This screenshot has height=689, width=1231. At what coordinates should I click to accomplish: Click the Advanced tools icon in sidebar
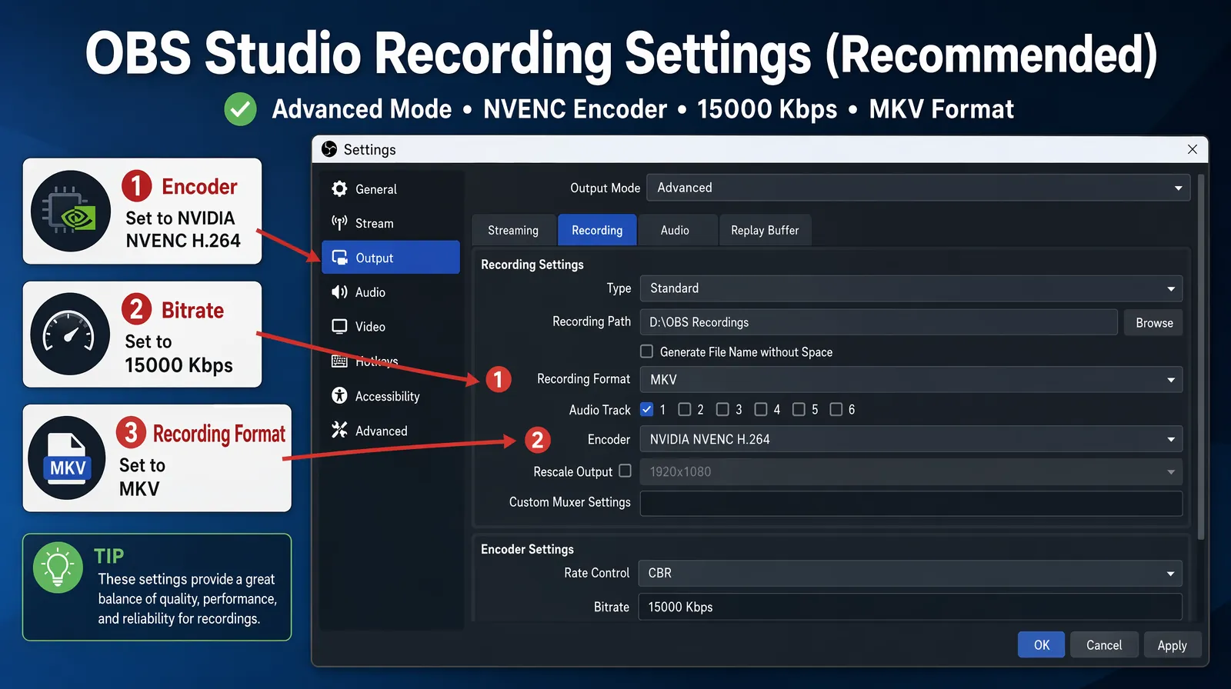(x=339, y=430)
